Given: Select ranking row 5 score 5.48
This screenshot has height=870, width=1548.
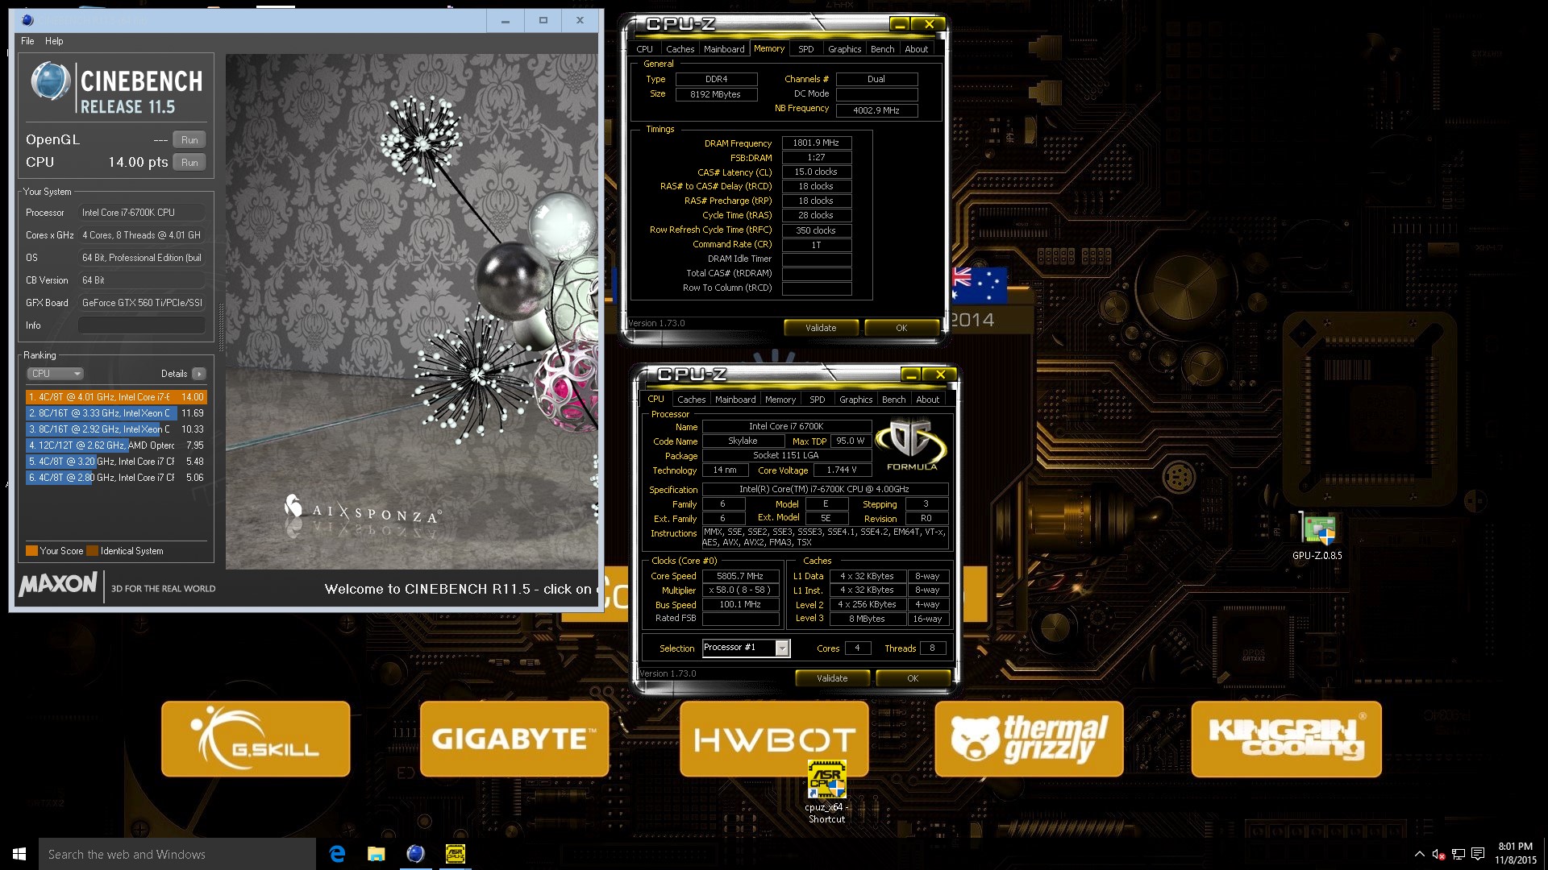Looking at the screenshot, I should click(116, 462).
